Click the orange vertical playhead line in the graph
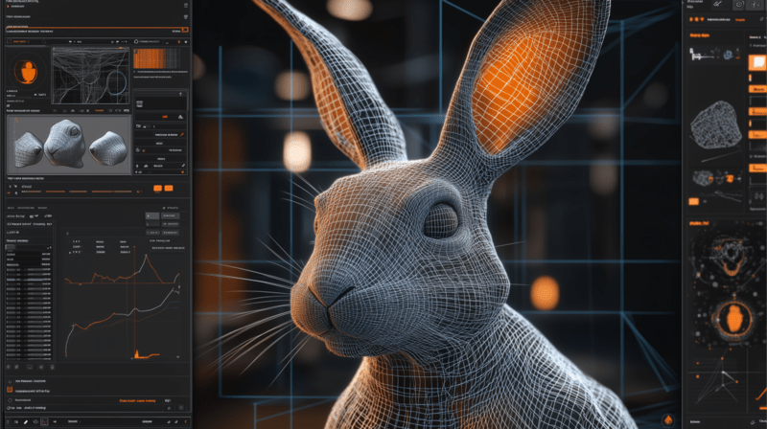The height and width of the screenshot is (429, 767). [134, 303]
